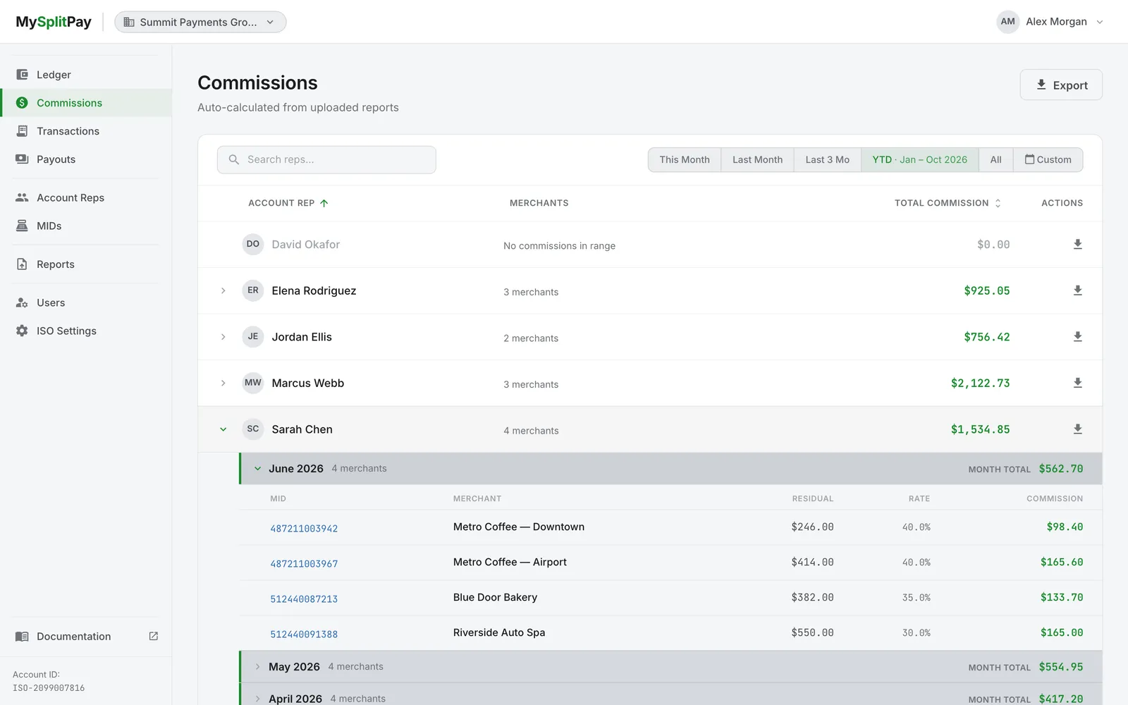Click the AM profile avatar
This screenshot has height=705, width=1128.
pos(1008,22)
